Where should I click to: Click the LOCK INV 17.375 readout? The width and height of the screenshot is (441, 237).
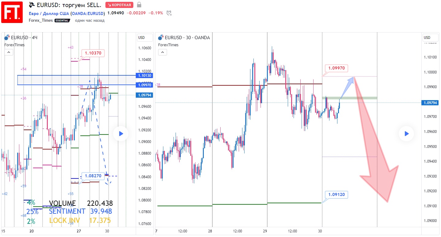[x=80, y=220]
